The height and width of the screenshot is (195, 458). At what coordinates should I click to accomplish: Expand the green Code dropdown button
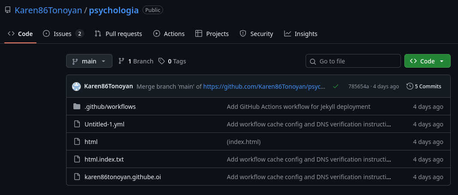coord(427,61)
